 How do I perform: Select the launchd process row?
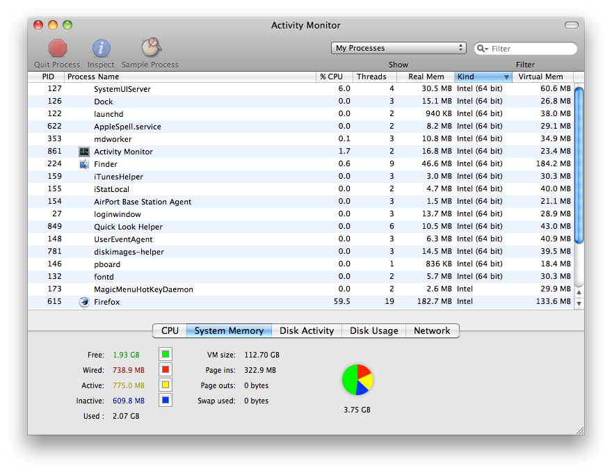301,113
